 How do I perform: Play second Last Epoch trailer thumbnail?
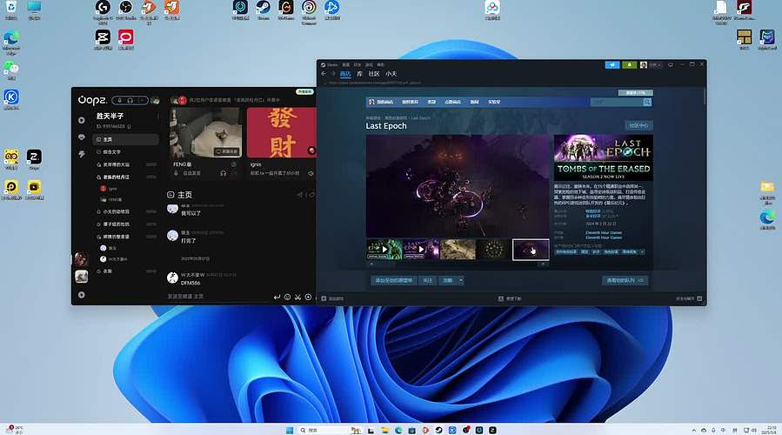click(421, 250)
